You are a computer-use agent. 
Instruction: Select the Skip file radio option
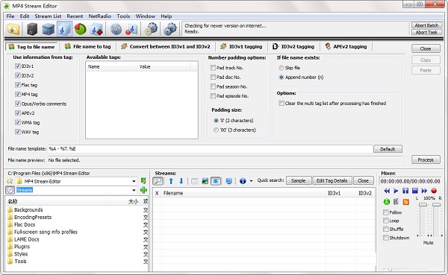[281, 68]
